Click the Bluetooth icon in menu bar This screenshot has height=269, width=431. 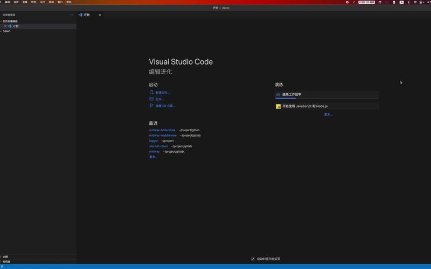pyautogui.click(x=408, y=2)
